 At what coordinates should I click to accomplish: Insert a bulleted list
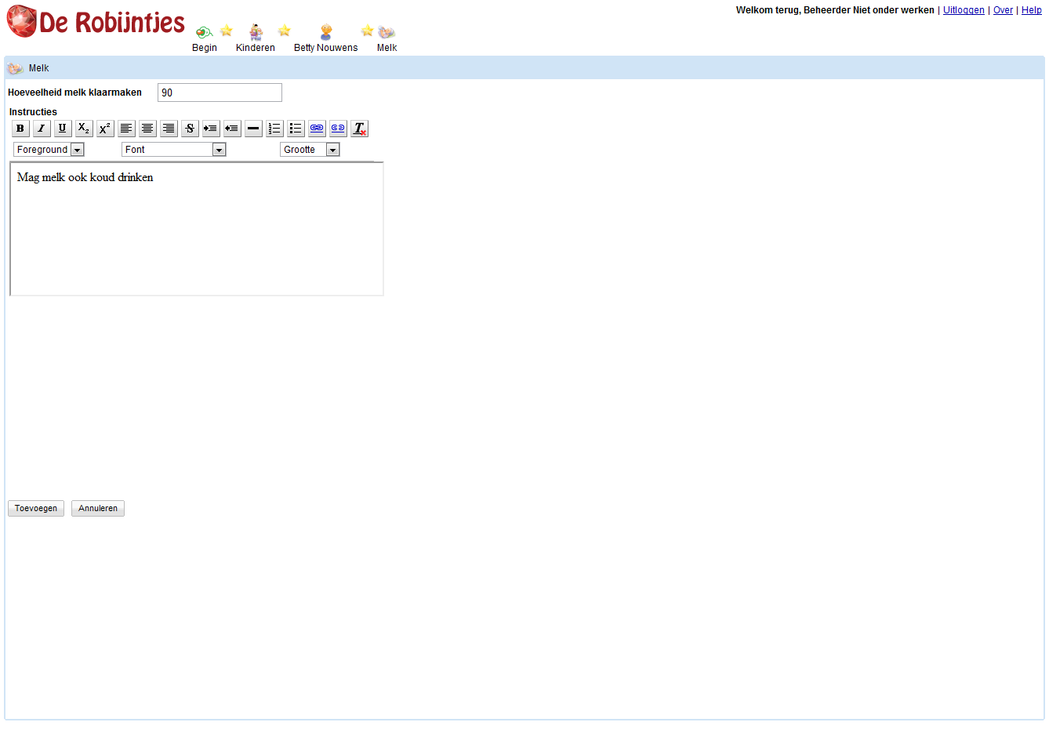click(x=296, y=129)
